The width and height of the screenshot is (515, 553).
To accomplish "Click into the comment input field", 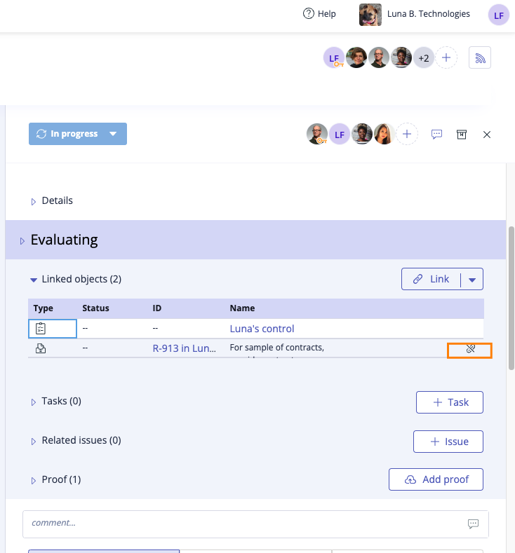I will [x=239, y=523].
